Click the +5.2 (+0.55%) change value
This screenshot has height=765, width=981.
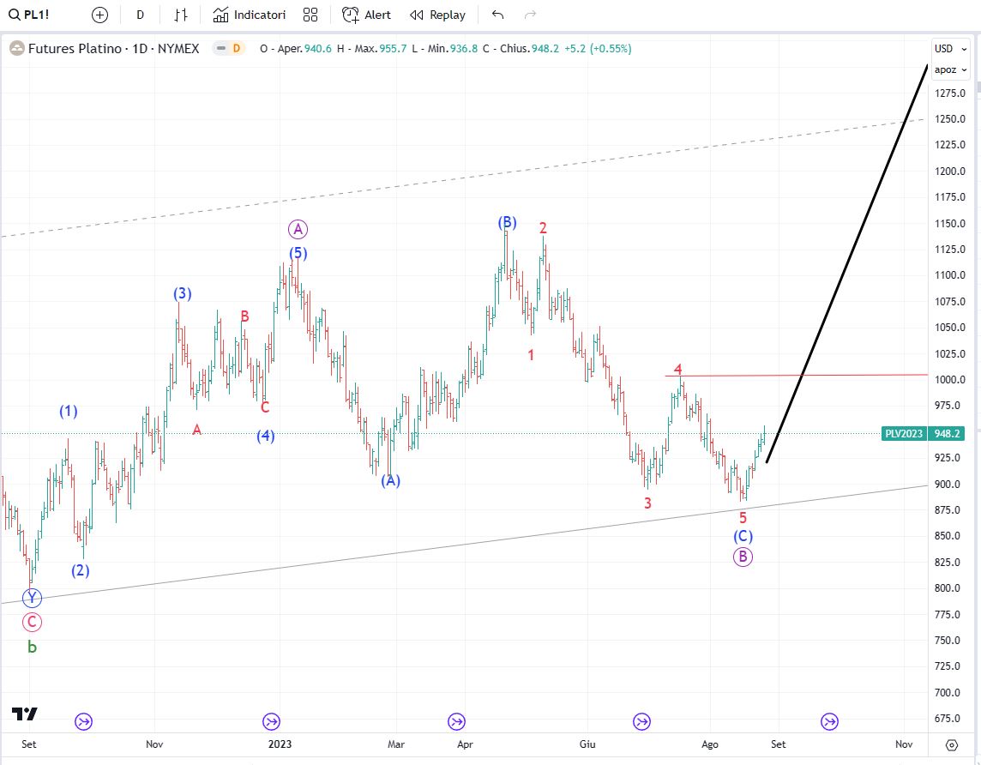click(598, 48)
